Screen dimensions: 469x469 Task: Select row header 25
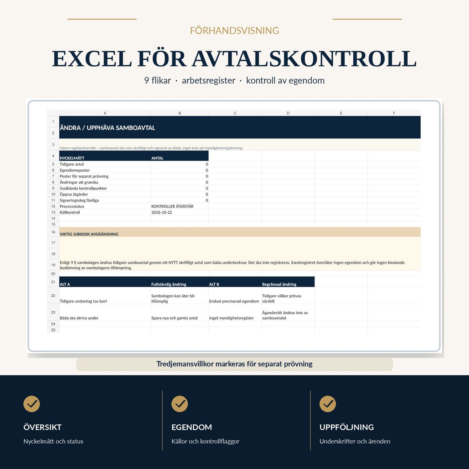point(53,330)
